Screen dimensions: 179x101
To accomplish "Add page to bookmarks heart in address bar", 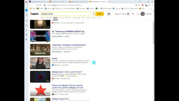I will (139, 5).
